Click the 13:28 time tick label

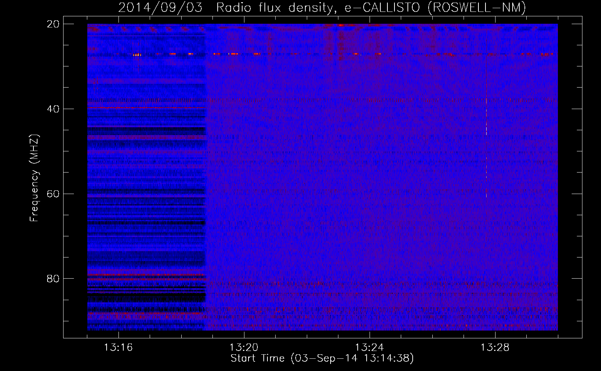coord(495,348)
